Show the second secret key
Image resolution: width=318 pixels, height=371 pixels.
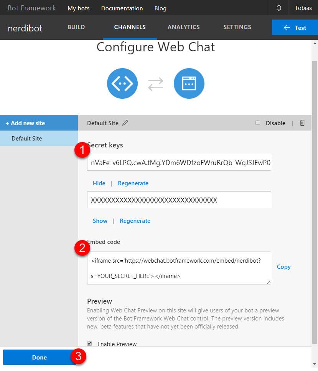coord(100,221)
